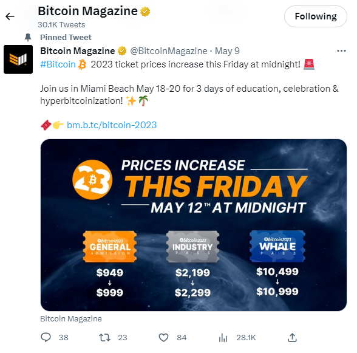Click the Bitcoin Magazine image caption

(x=71, y=318)
